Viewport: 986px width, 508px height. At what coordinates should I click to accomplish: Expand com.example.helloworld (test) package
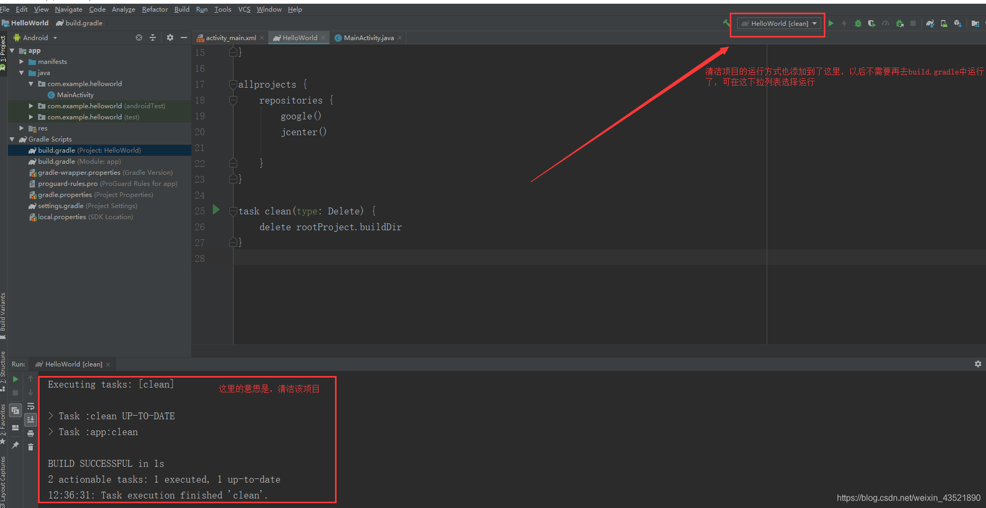[x=31, y=117]
